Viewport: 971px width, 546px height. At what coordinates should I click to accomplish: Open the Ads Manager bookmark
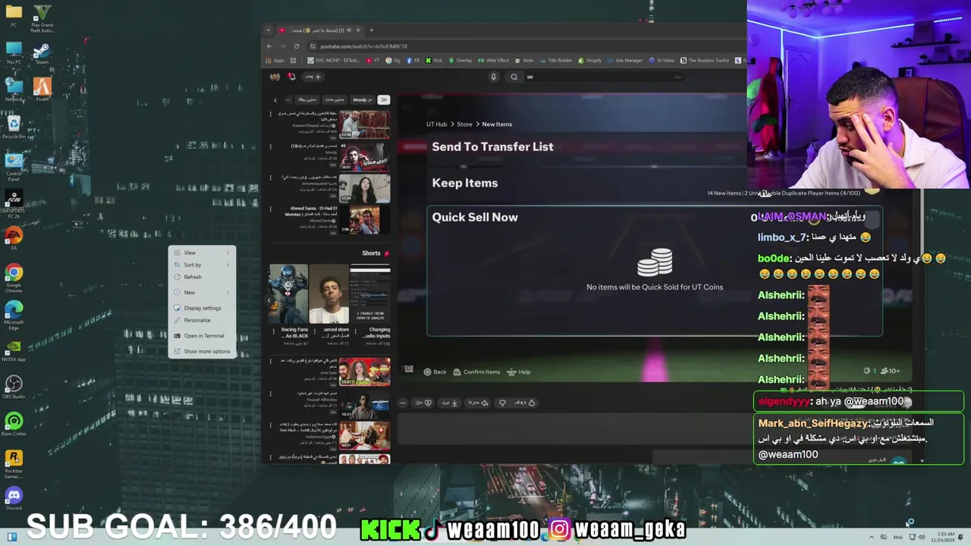[x=625, y=61]
